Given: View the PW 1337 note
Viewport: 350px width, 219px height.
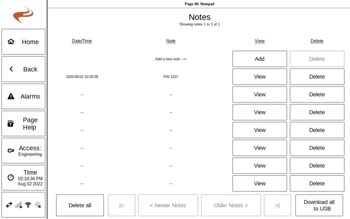Looking at the screenshot, I should click(259, 77).
